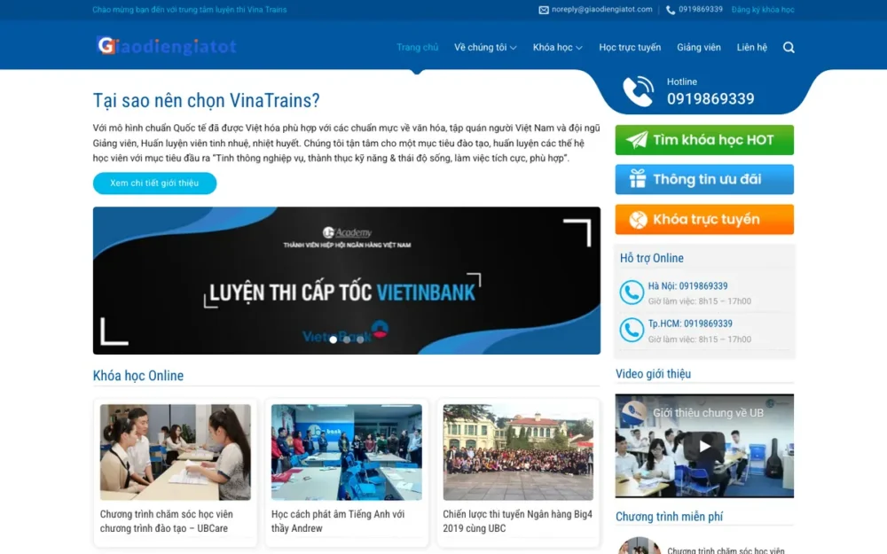Open Học trực tuyến menu item

tap(630, 48)
